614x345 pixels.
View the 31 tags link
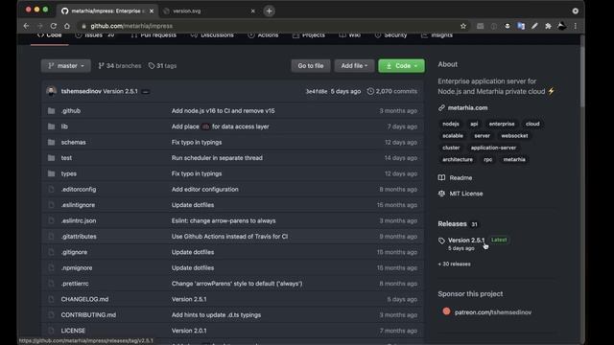point(162,66)
